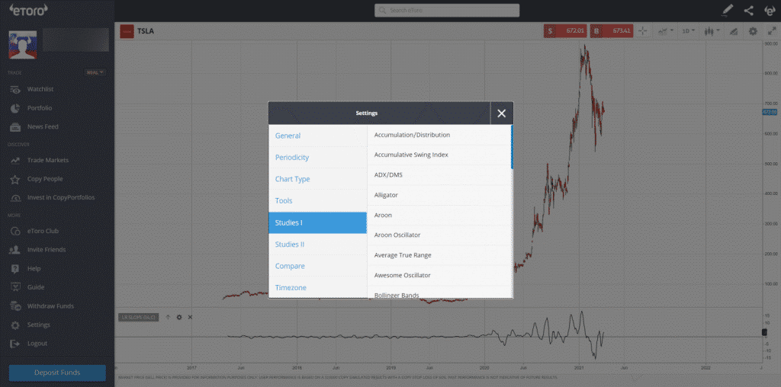Open the 1D periodicity dropdown
The height and width of the screenshot is (387, 781).
click(x=689, y=30)
